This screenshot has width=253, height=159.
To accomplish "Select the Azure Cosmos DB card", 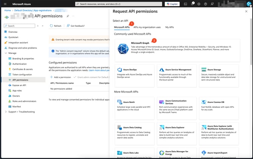I will [x=219, y=107].
